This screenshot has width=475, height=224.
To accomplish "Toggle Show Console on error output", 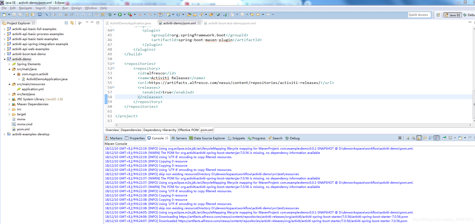I will point(437,138).
